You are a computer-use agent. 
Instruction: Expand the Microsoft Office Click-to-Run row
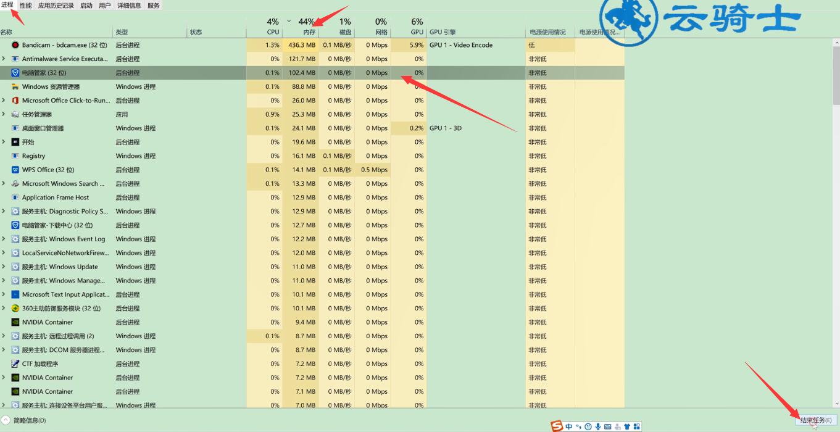tap(4, 101)
